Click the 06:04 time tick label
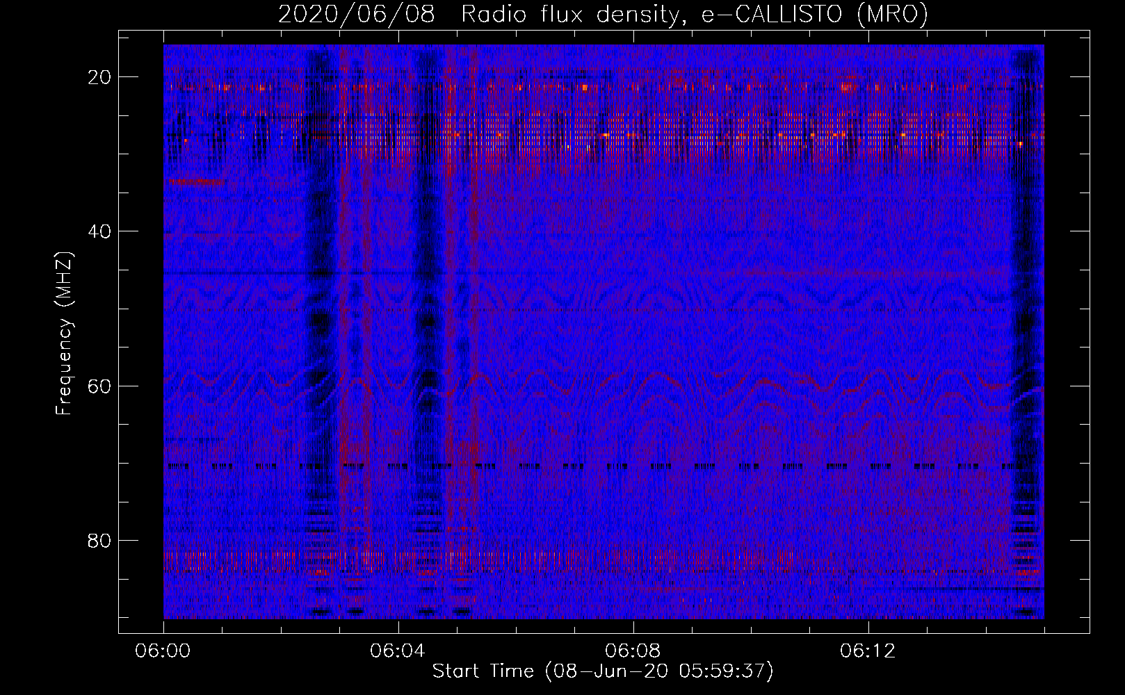The height and width of the screenshot is (695, 1125). 398,651
